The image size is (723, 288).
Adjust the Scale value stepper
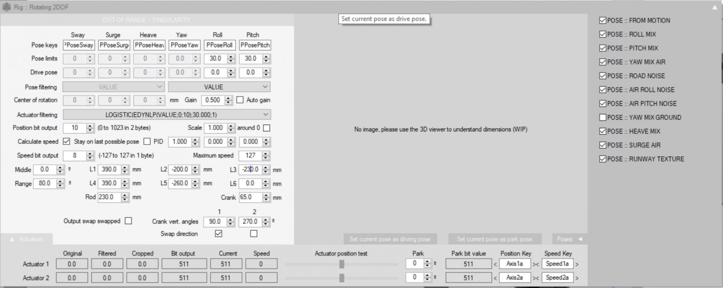[x=231, y=128]
